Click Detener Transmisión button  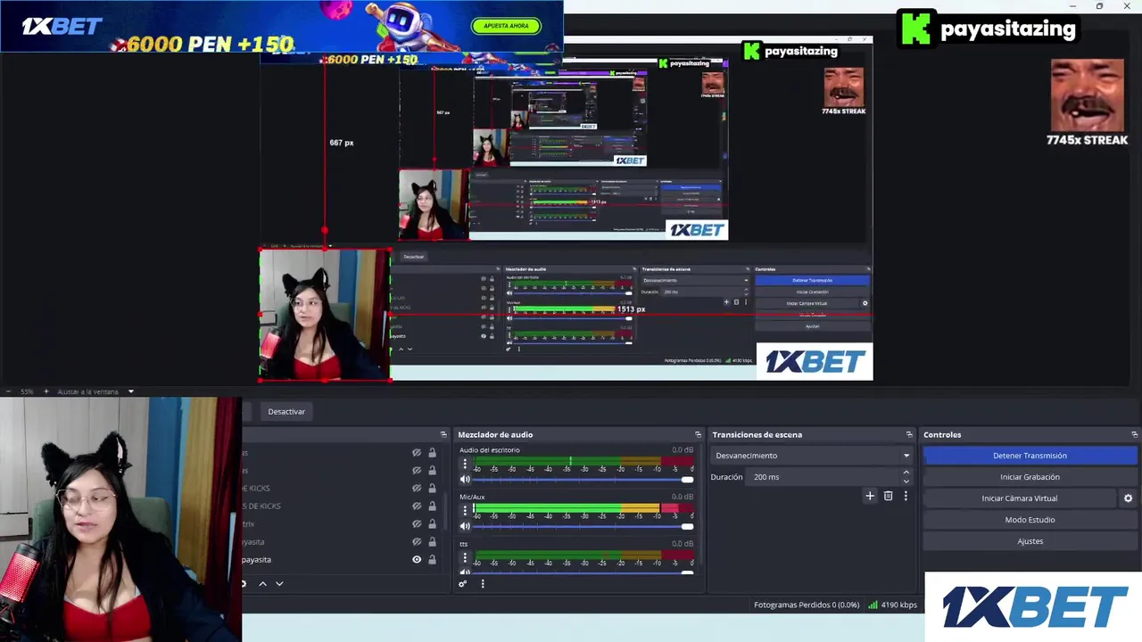1030,456
